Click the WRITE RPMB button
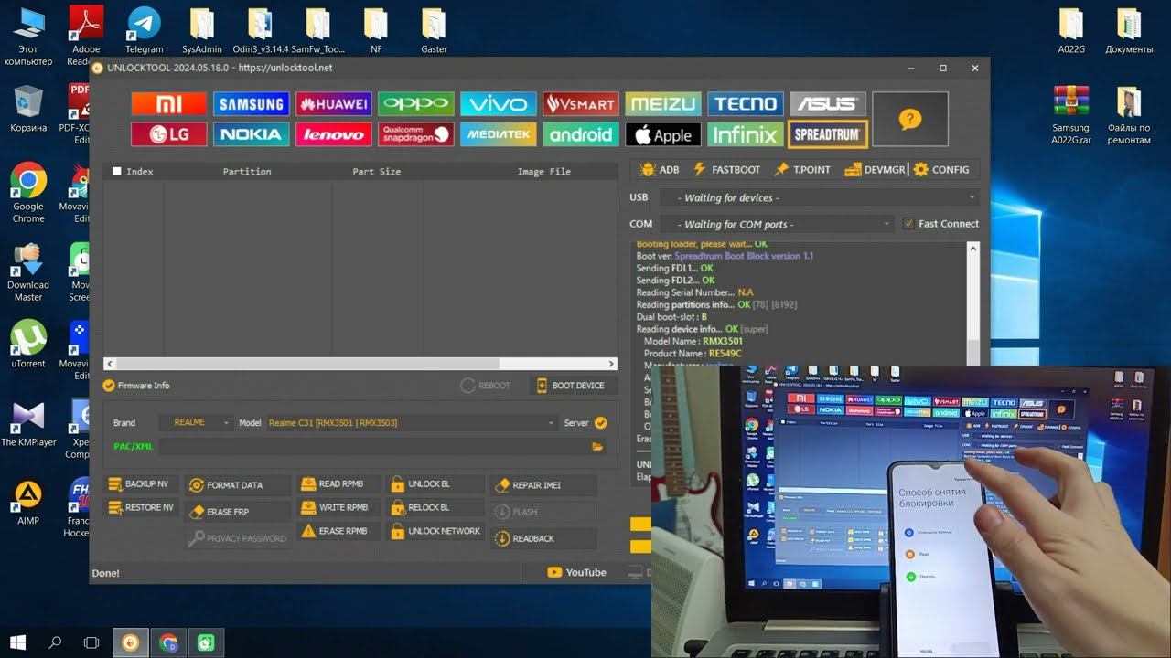 (x=337, y=508)
